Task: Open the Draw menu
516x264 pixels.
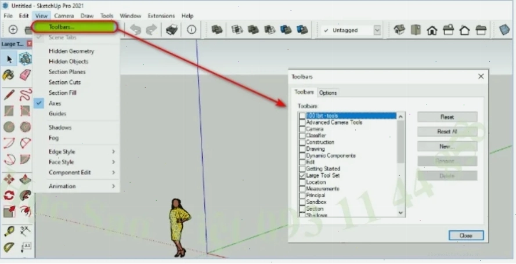Action: click(87, 16)
